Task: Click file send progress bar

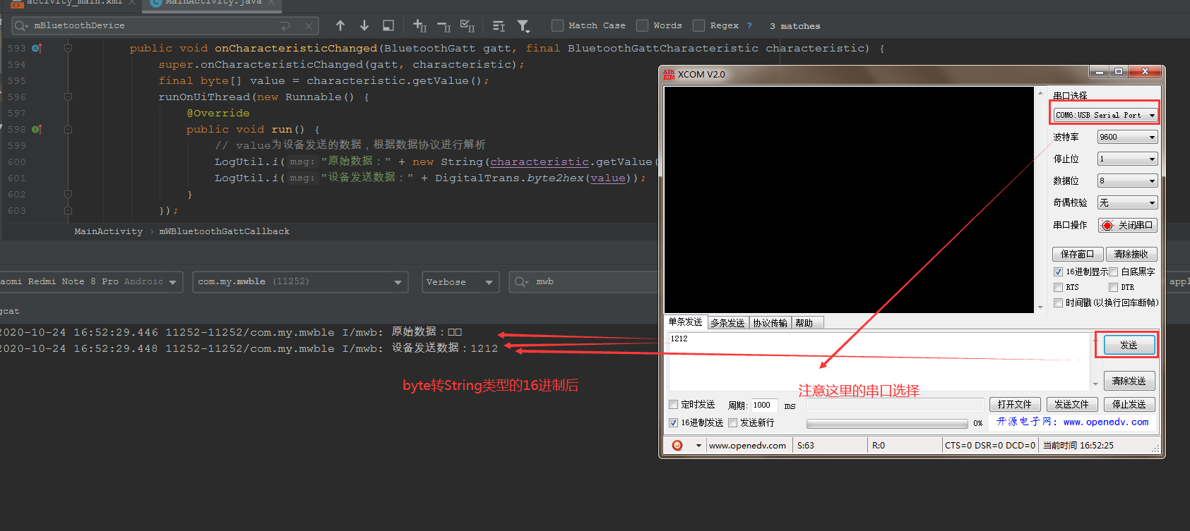Action: pyautogui.click(x=887, y=423)
